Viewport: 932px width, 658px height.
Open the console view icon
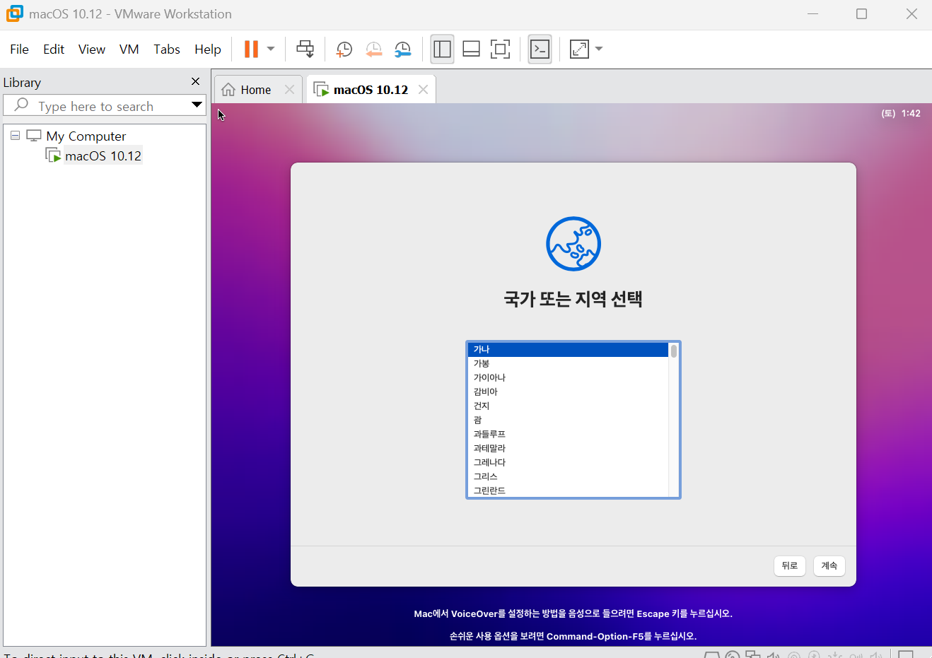[540, 49]
